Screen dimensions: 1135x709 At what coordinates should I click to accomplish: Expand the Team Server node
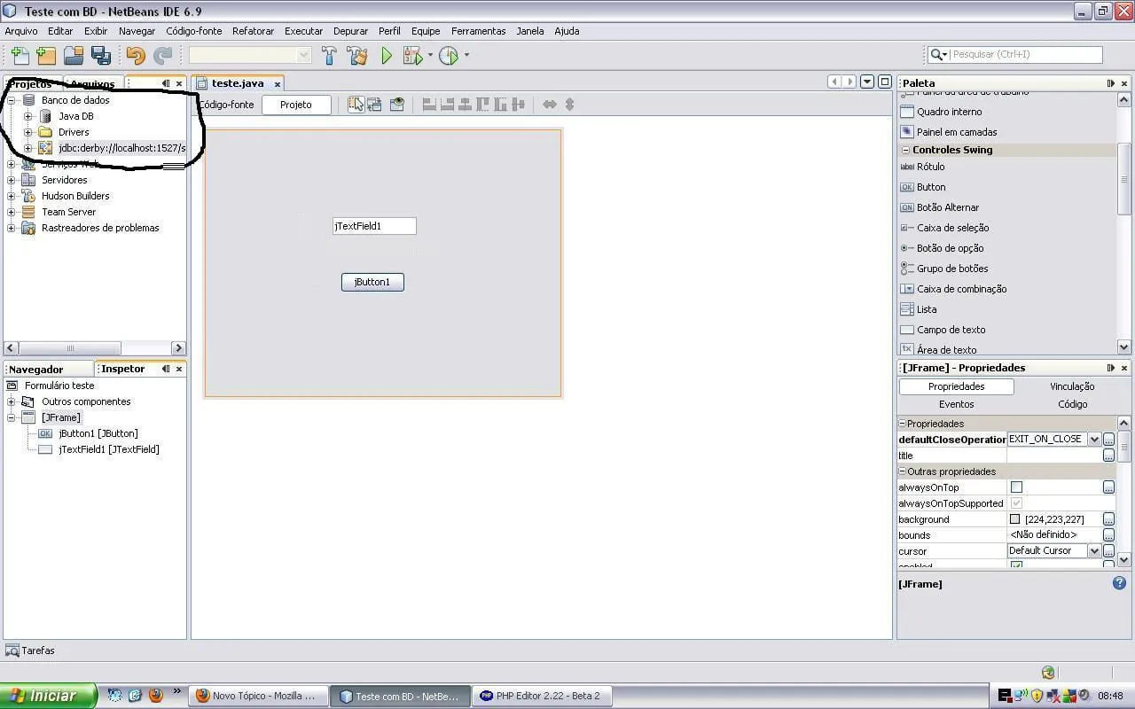(12, 212)
